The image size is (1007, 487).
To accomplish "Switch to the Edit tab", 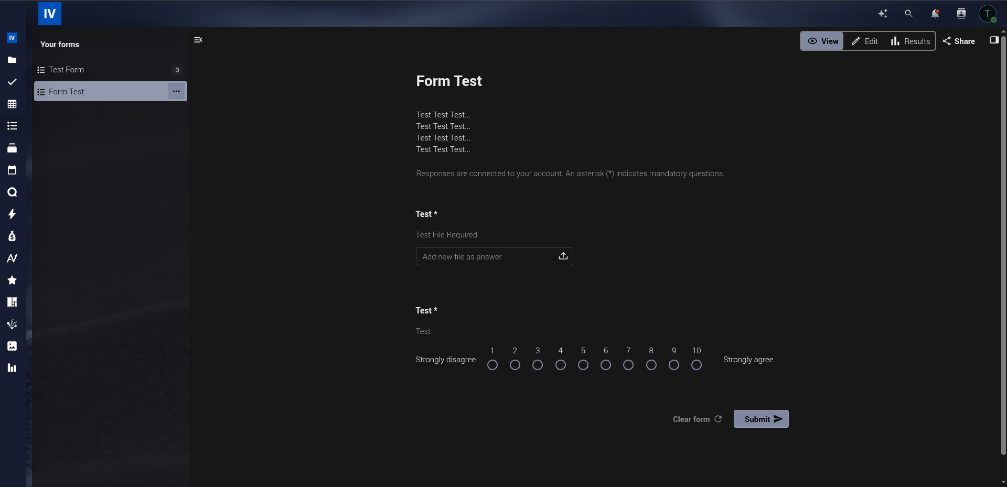I will 865,41.
